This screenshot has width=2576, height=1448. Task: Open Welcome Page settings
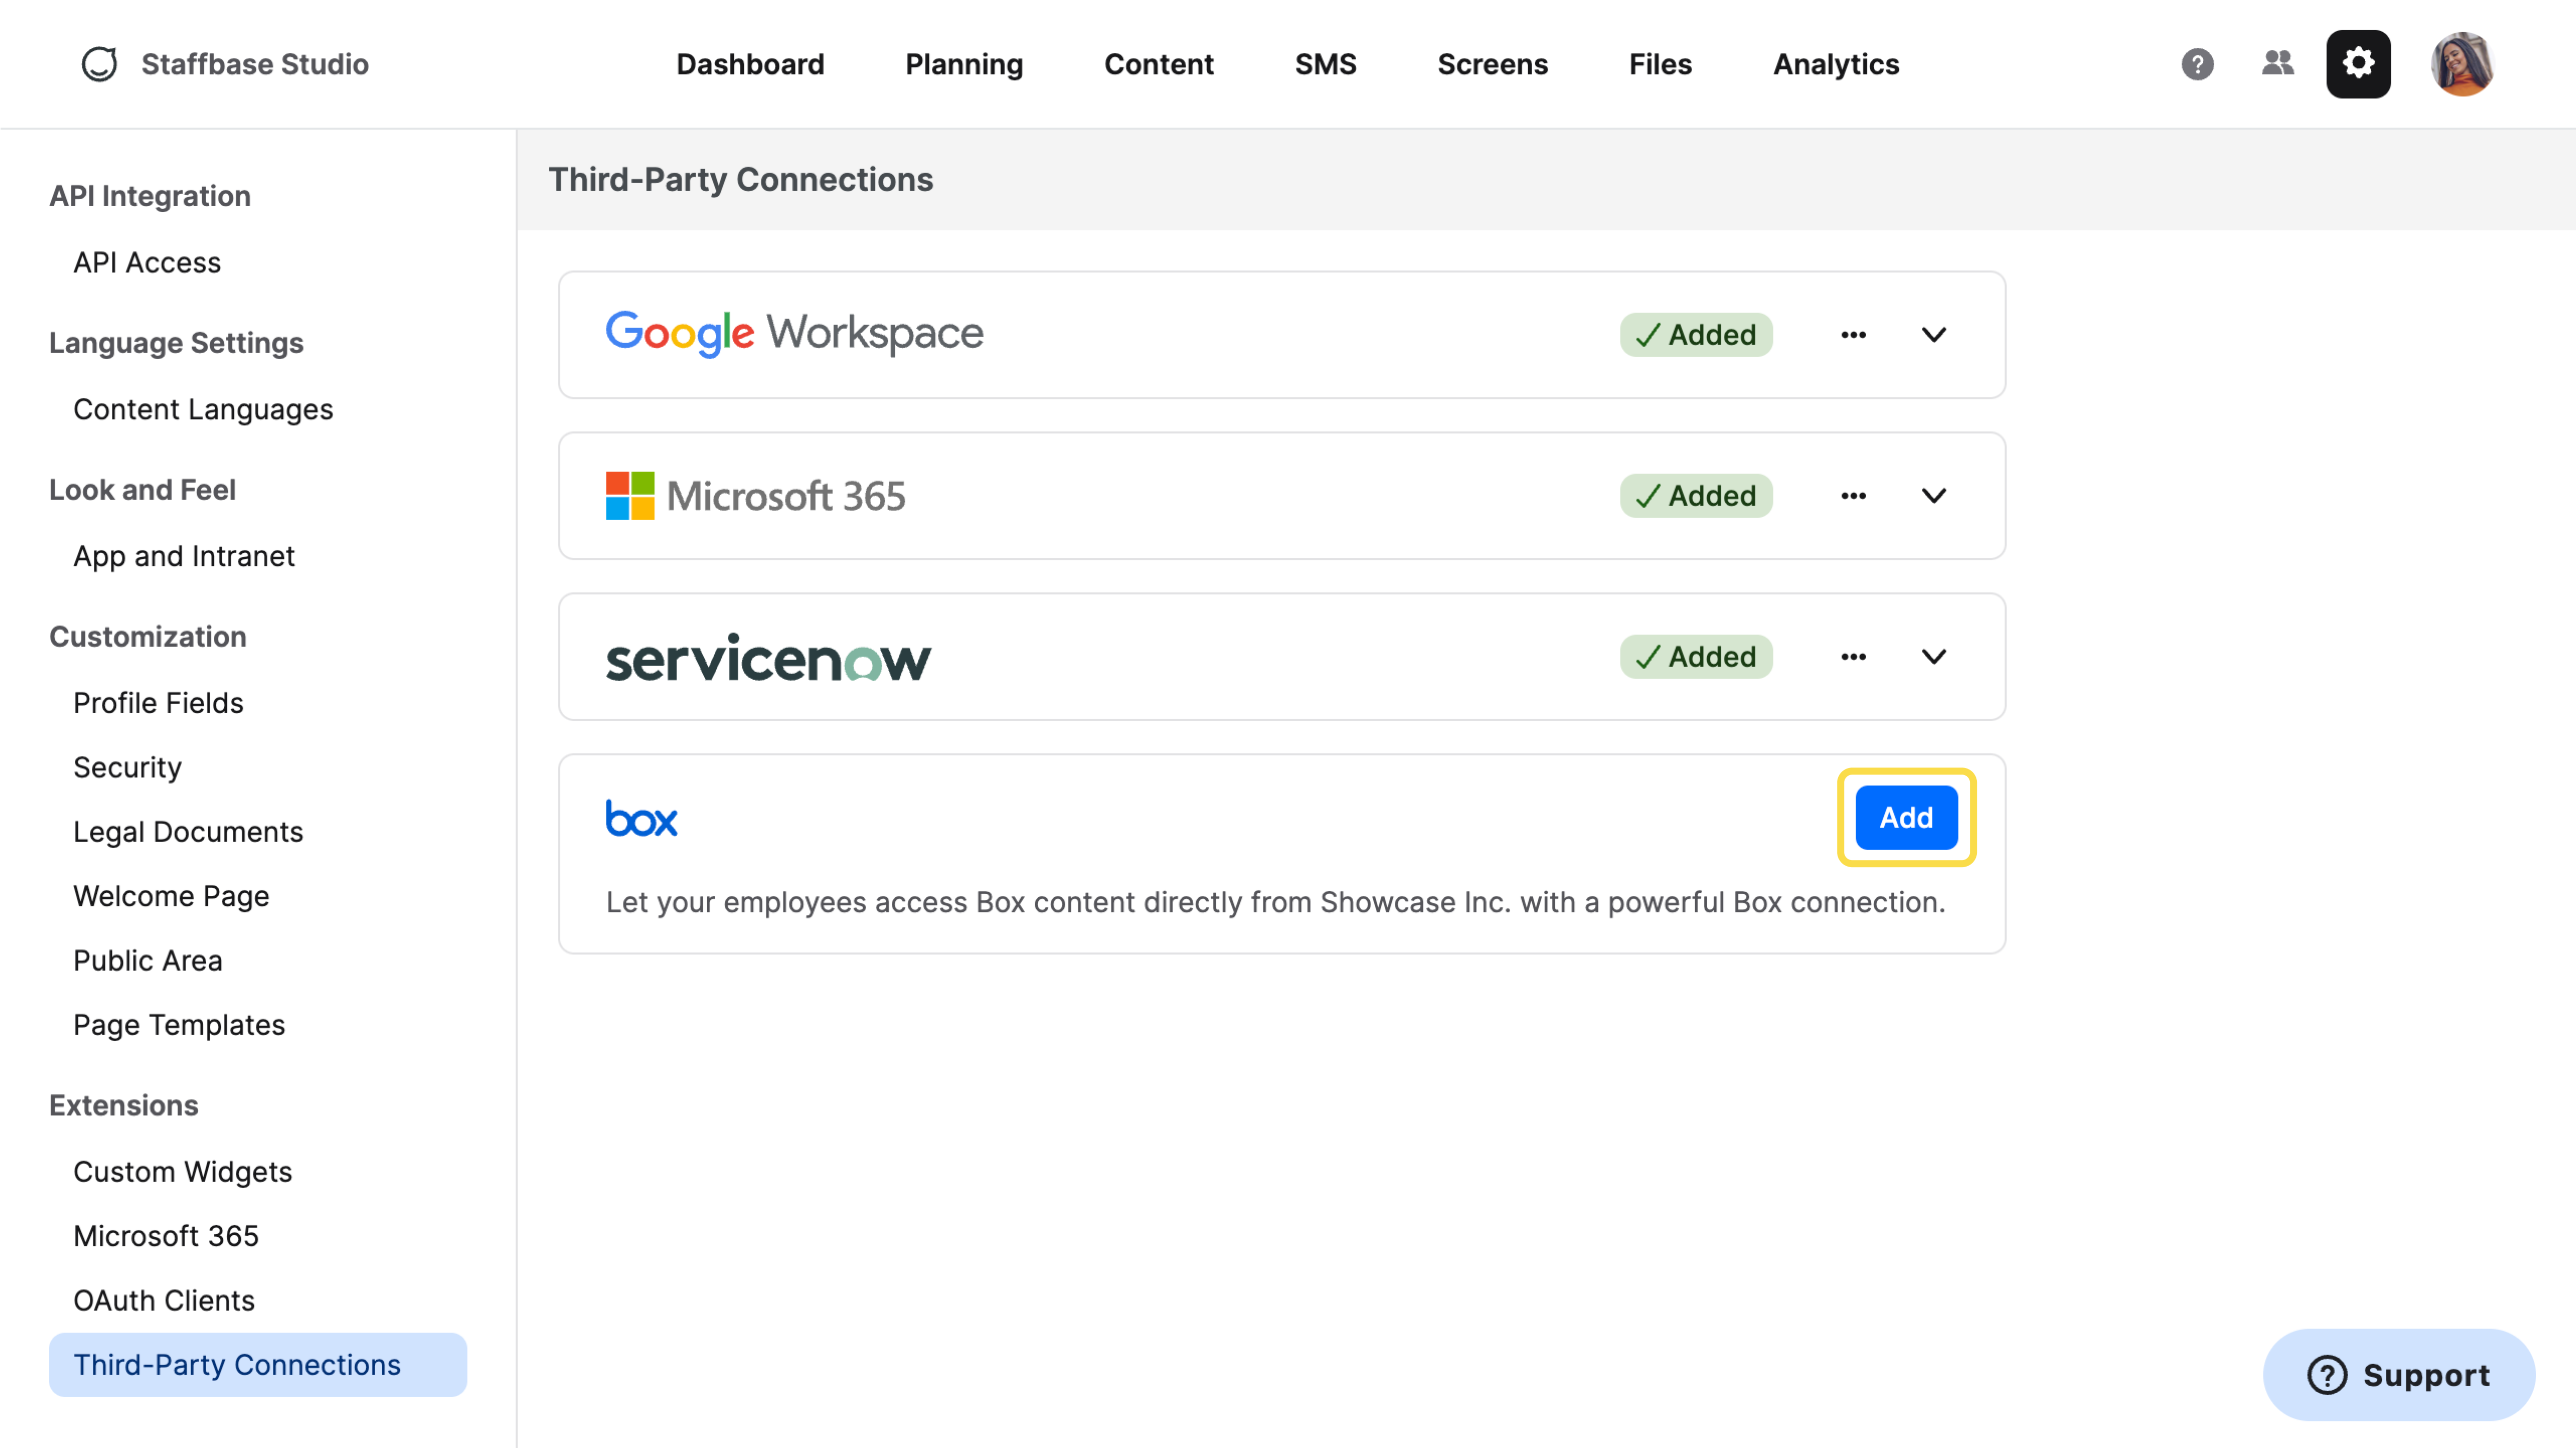click(x=171, y=896)
